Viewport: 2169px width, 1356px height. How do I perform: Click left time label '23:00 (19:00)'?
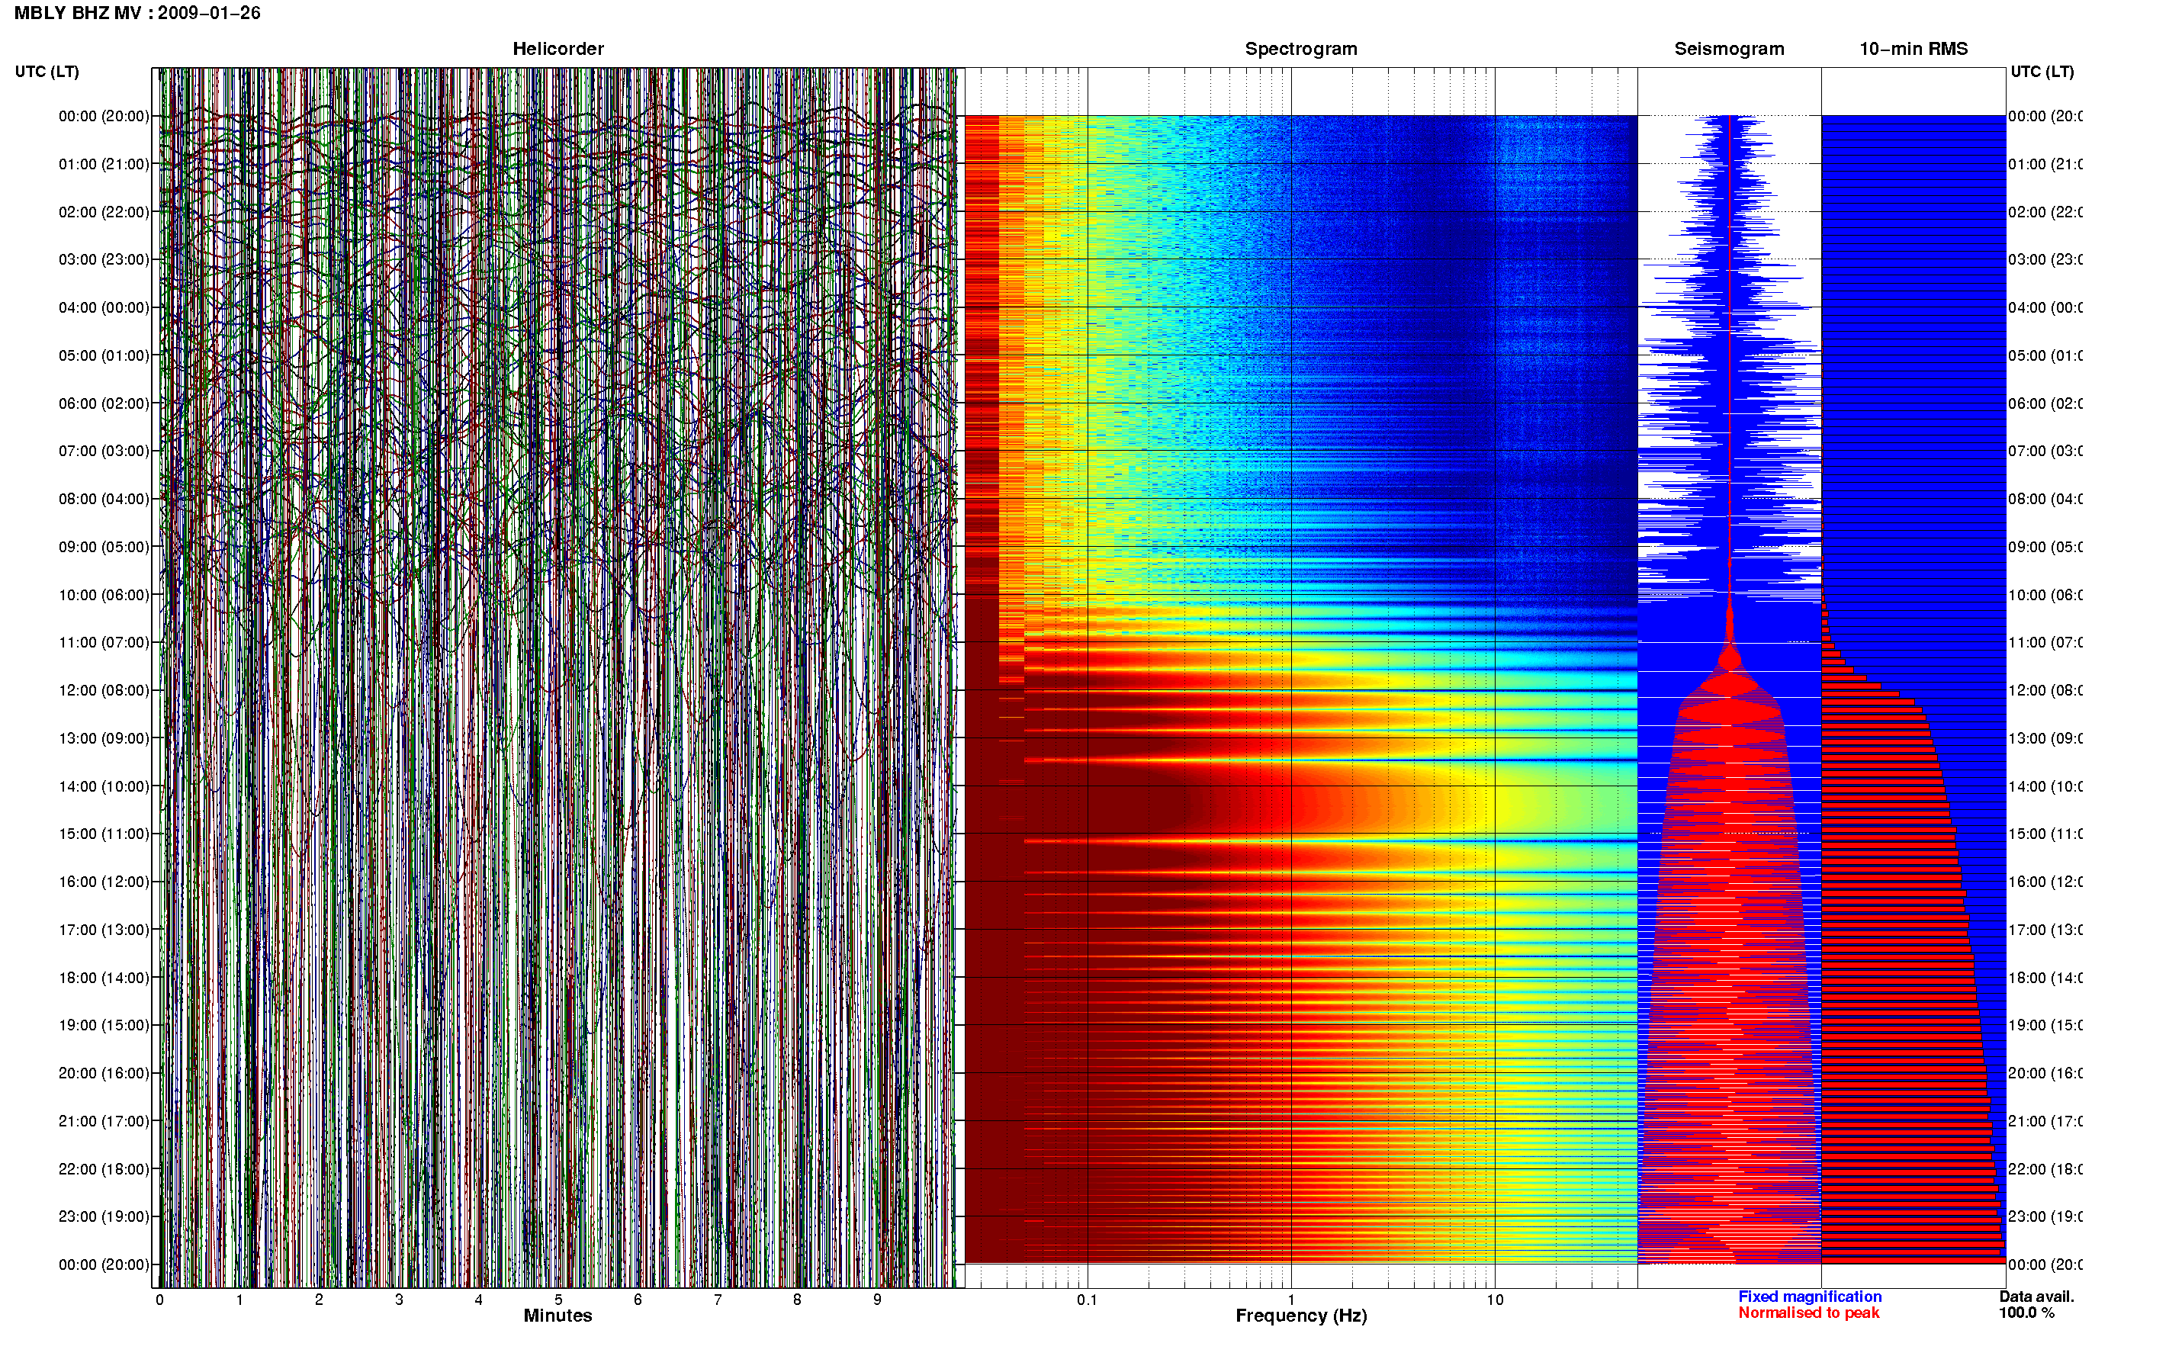(104, 1216)
